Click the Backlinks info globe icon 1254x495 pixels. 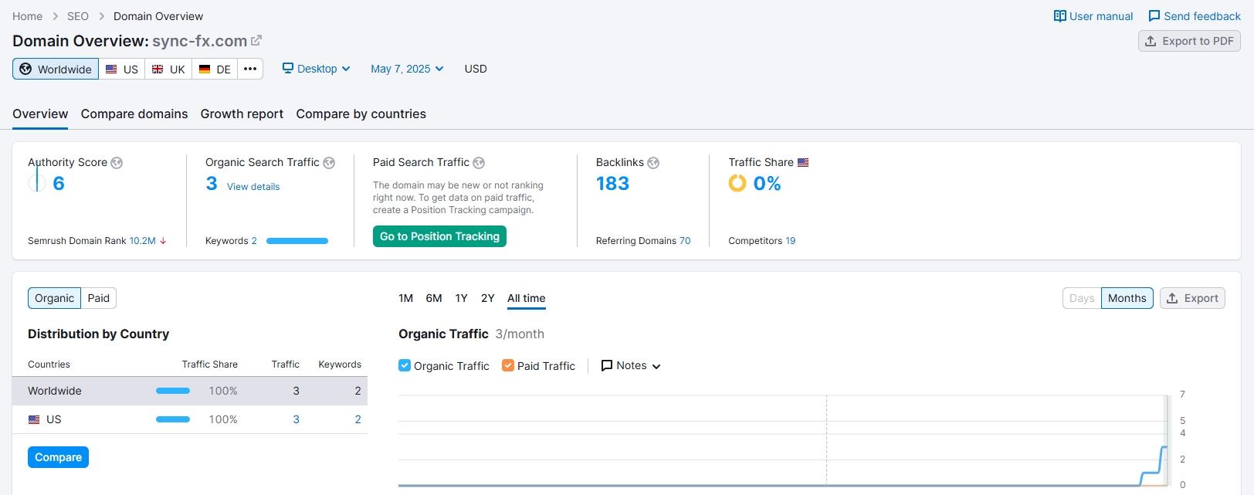(653, 163)
